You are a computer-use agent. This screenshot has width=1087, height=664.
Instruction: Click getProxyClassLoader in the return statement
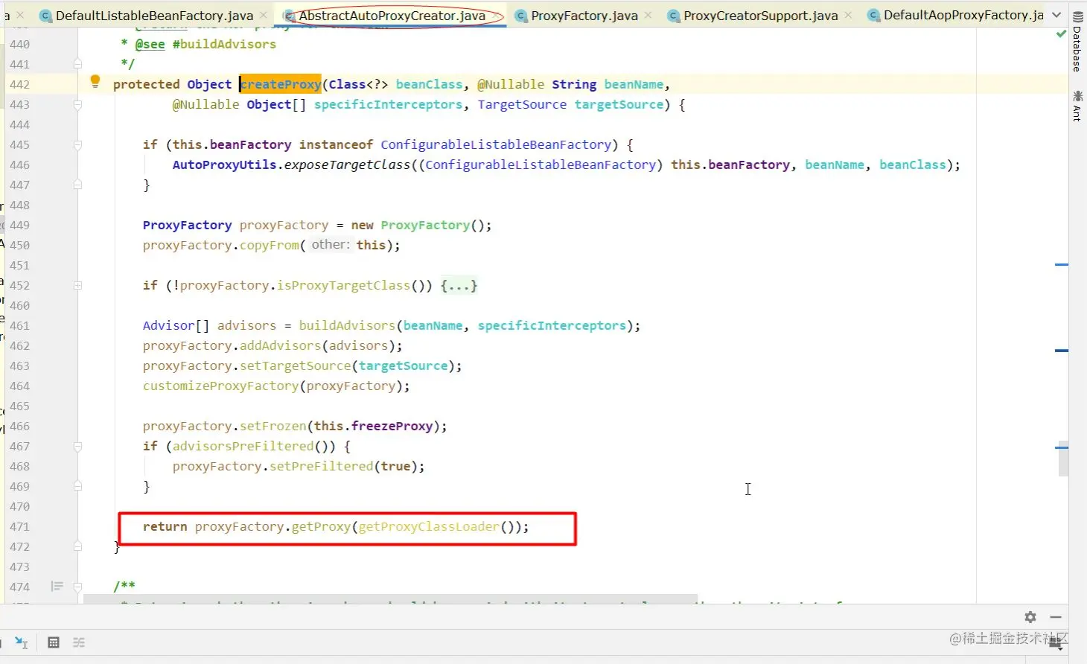click(429, 527)
